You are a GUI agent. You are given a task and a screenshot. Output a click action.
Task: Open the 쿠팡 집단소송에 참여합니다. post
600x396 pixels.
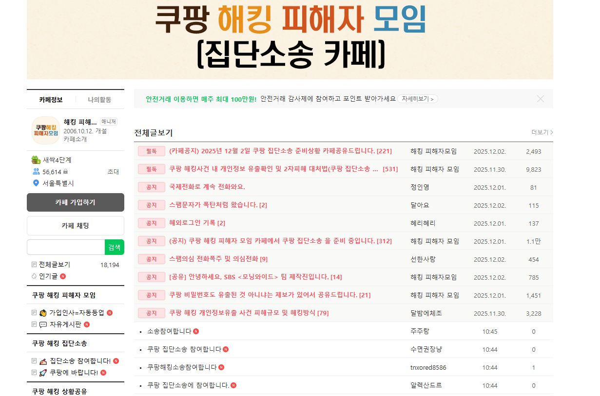point(188,385)
